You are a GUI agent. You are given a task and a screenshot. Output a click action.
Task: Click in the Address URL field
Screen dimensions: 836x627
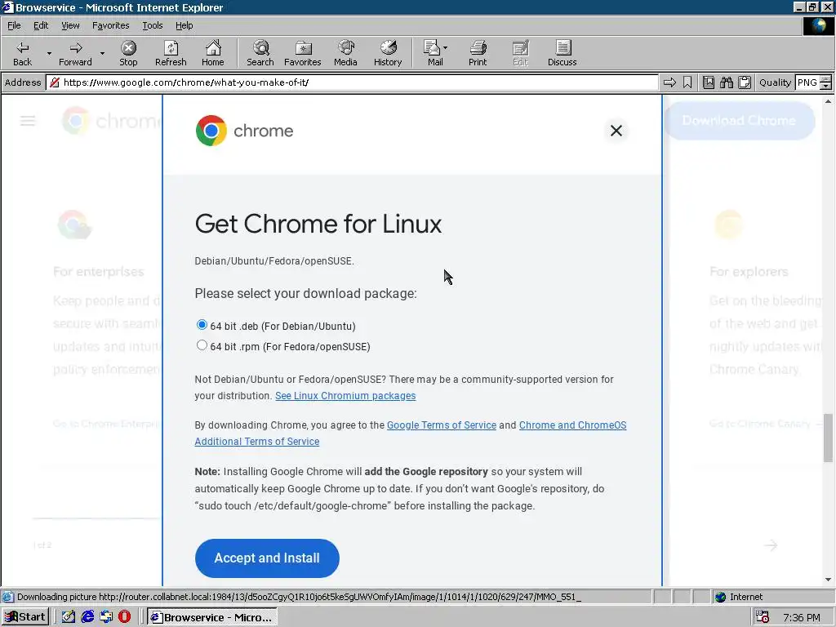pos(352,82)
